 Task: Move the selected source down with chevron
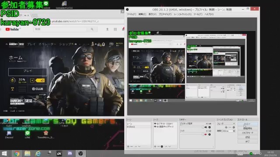(169, 147)
